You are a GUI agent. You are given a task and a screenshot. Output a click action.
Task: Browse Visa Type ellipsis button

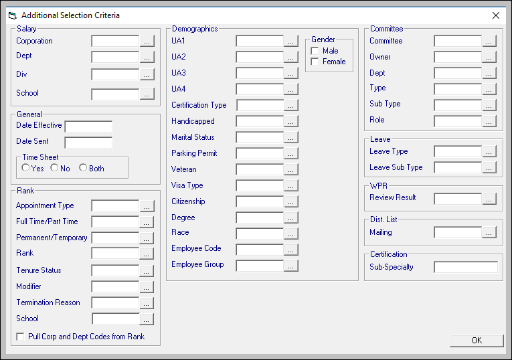291,185
